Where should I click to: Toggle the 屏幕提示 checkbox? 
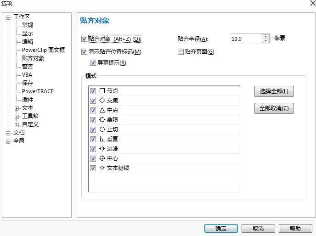pyautogui.click(x=93, y=63)
